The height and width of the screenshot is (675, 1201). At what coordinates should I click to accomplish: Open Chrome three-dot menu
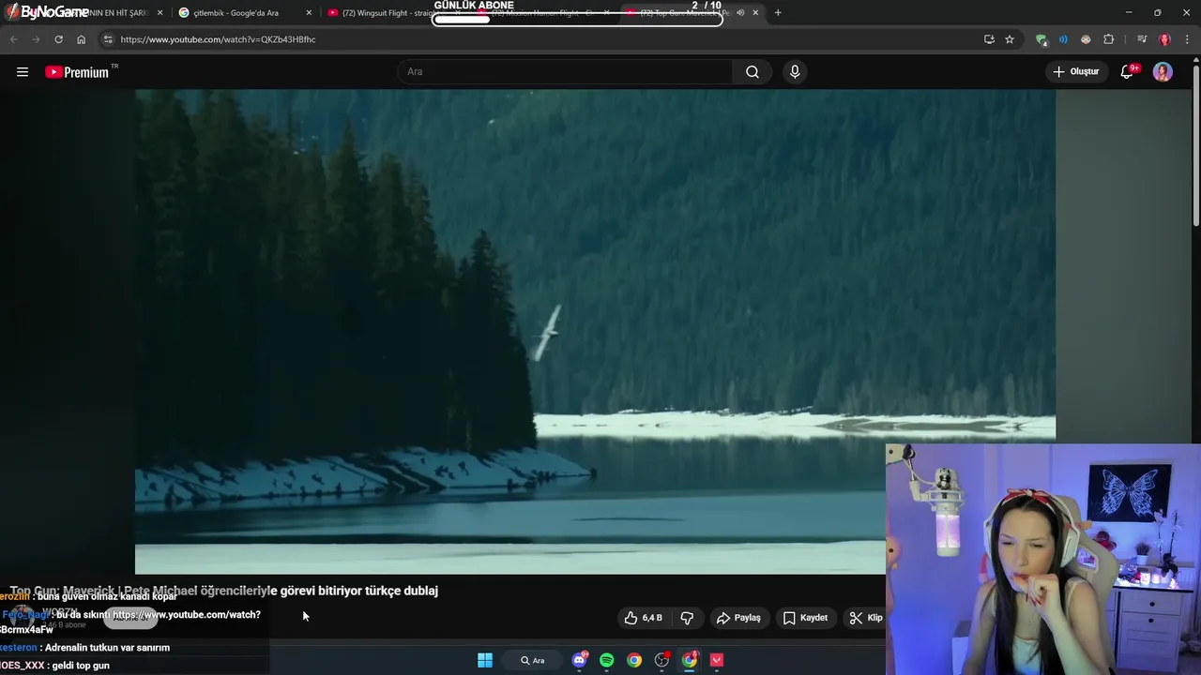click(1187, 39)
